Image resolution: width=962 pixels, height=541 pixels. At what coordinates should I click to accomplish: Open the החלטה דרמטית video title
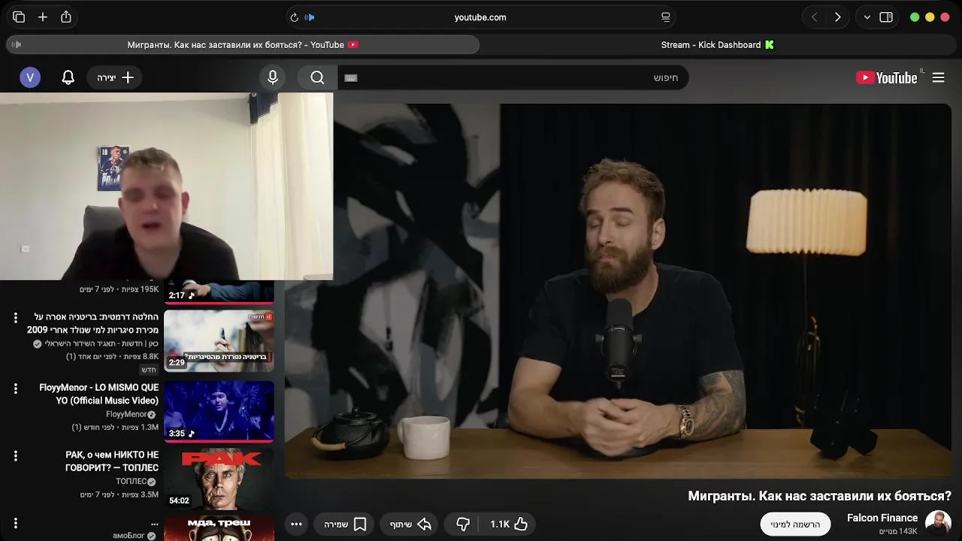point(92,323)
